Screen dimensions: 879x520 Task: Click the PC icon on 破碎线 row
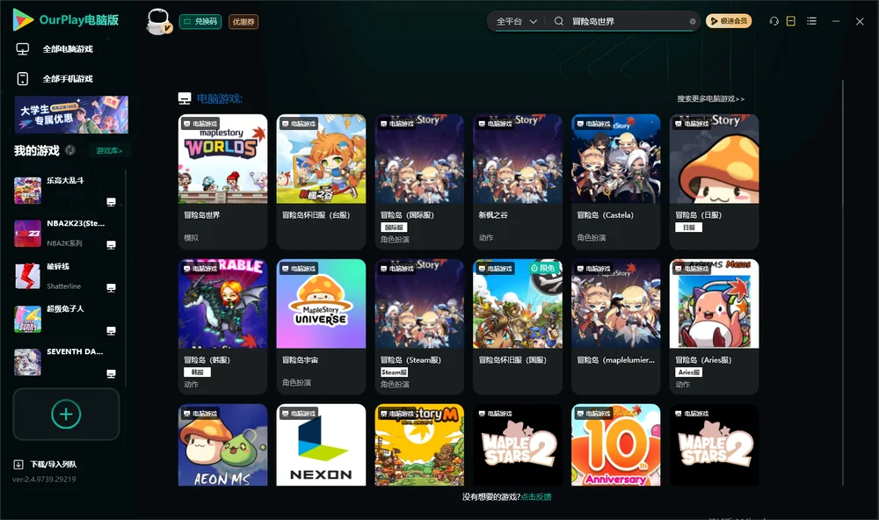click(111, 287)
